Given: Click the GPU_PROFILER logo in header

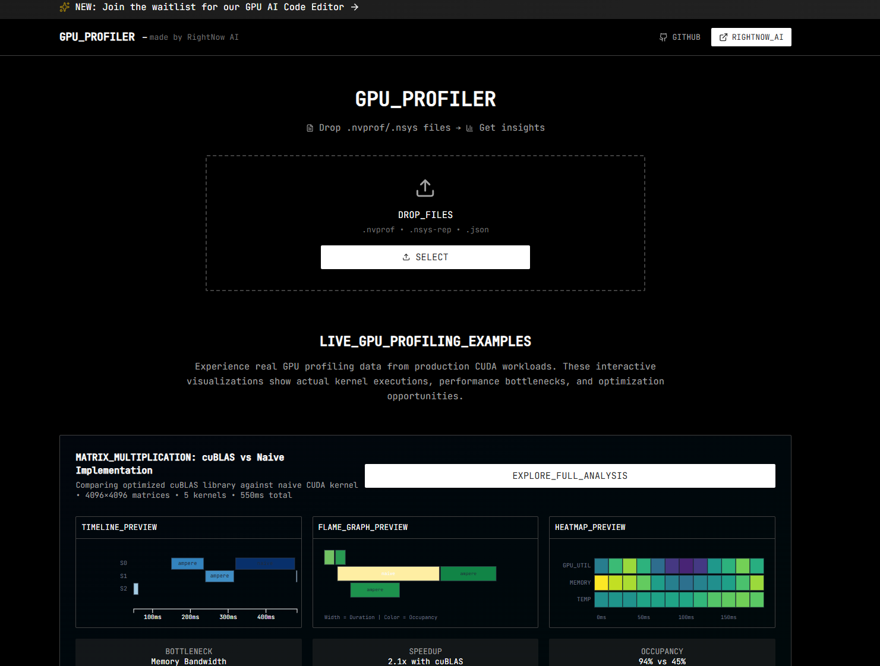Looking at the screenshot, I should pyautogui.click(x=97, y=37).
